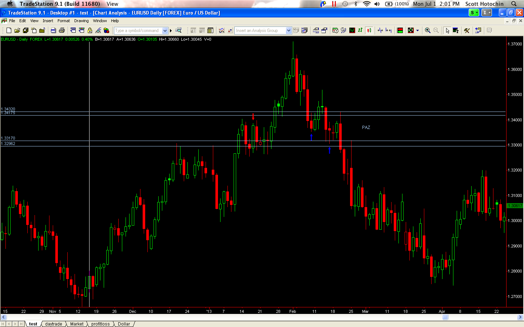The image size is (524, 327).
Task: Open dropdown arrow beside the drawing objects icon
Action: pos(417,31)
